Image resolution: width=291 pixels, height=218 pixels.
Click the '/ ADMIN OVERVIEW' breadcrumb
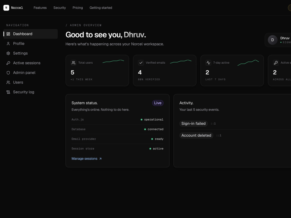click(x=84, y=25)
